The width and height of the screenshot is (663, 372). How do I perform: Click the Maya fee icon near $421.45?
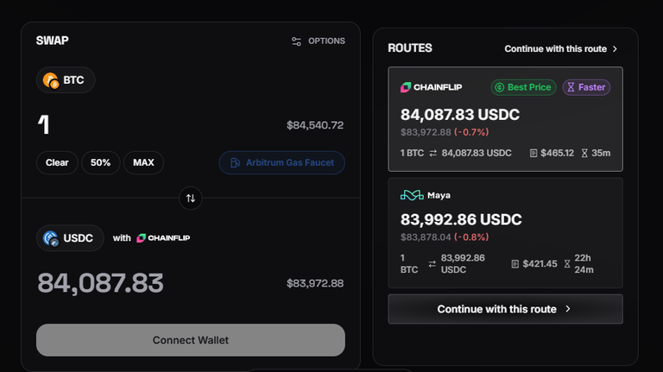tap(515, 264)
